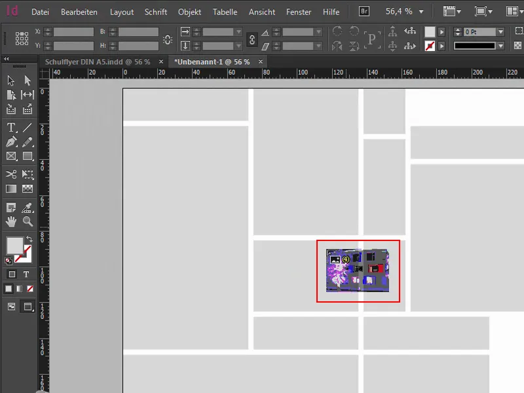Choose the Free Transform tool
The height and width of the screenshot is (393, 524).
point(28,174)
